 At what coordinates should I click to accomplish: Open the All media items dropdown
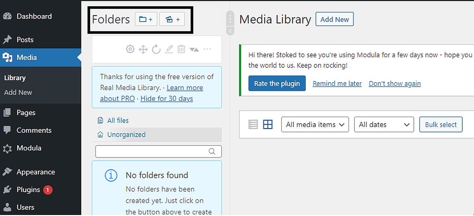(315, 124)
